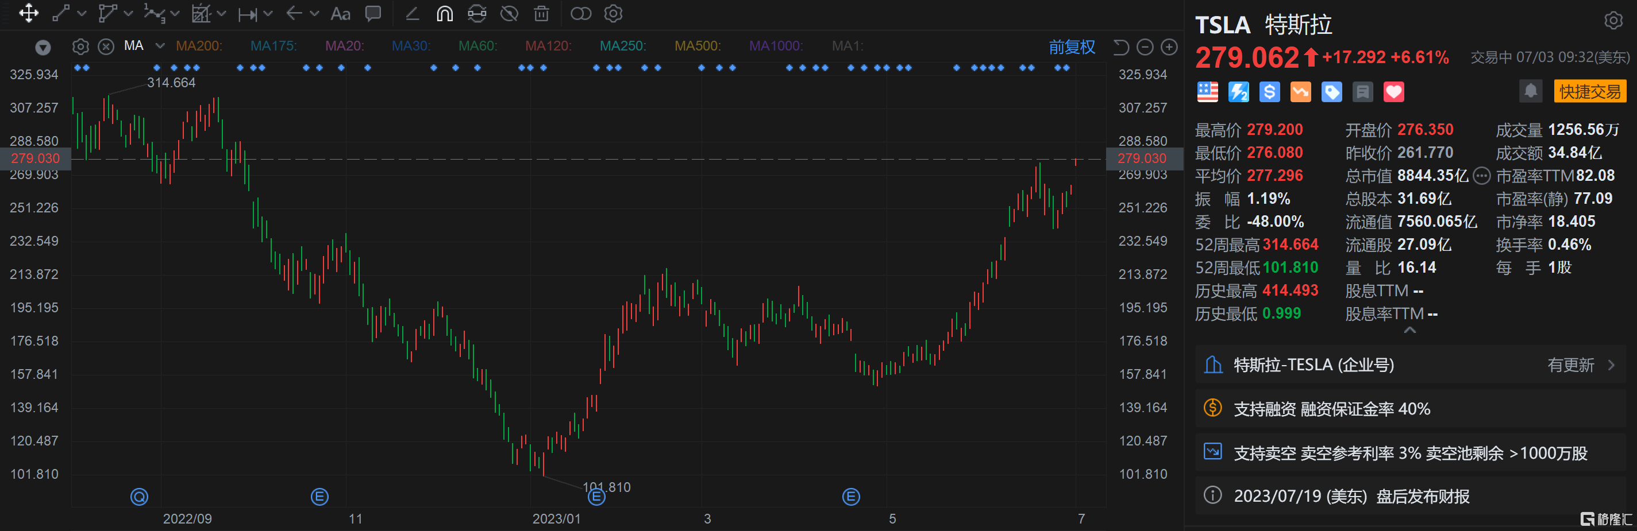Select the range measure tool
The height and width of the screenshot is (531, 1637).
(247, 13)
